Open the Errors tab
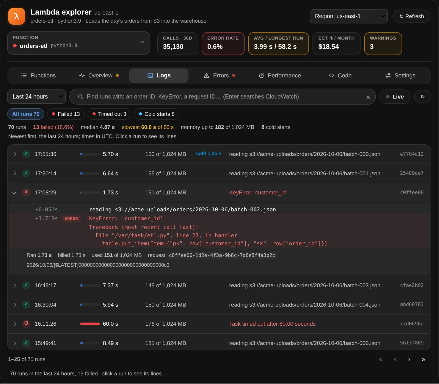439x384 pixels. tap(219, 76)
